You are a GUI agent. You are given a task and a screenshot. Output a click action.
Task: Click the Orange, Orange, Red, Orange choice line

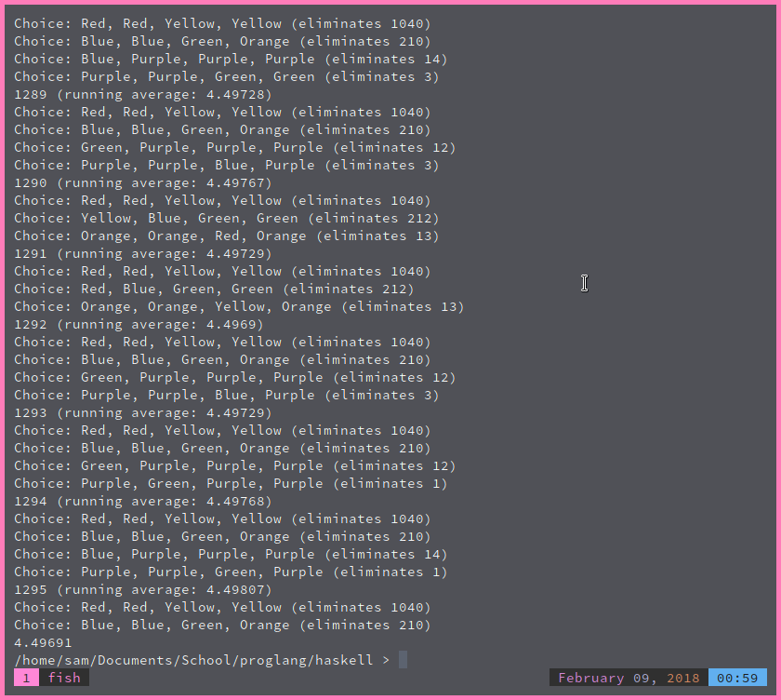[x=227, y=236]
